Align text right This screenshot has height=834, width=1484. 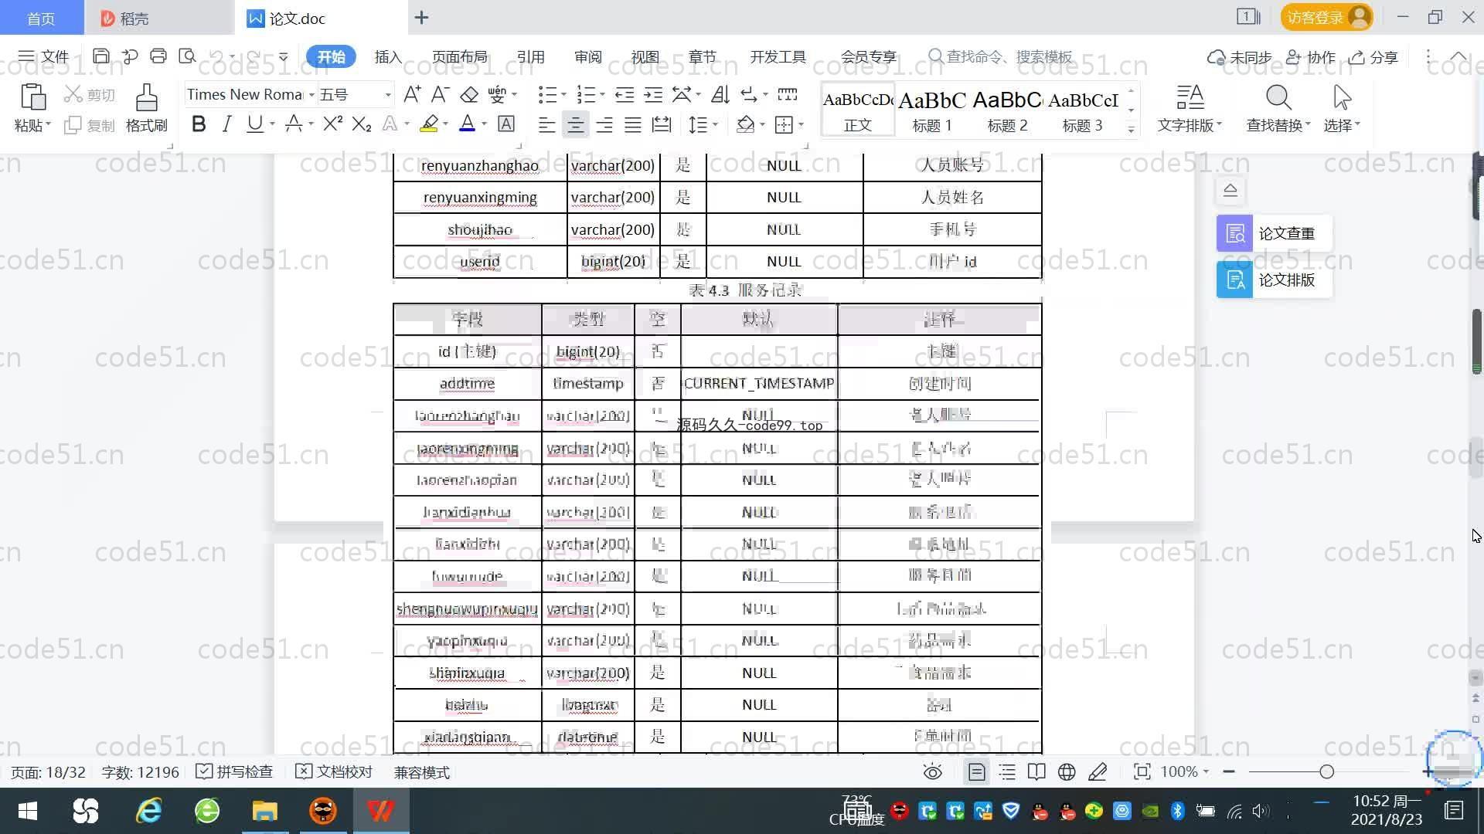604,124
